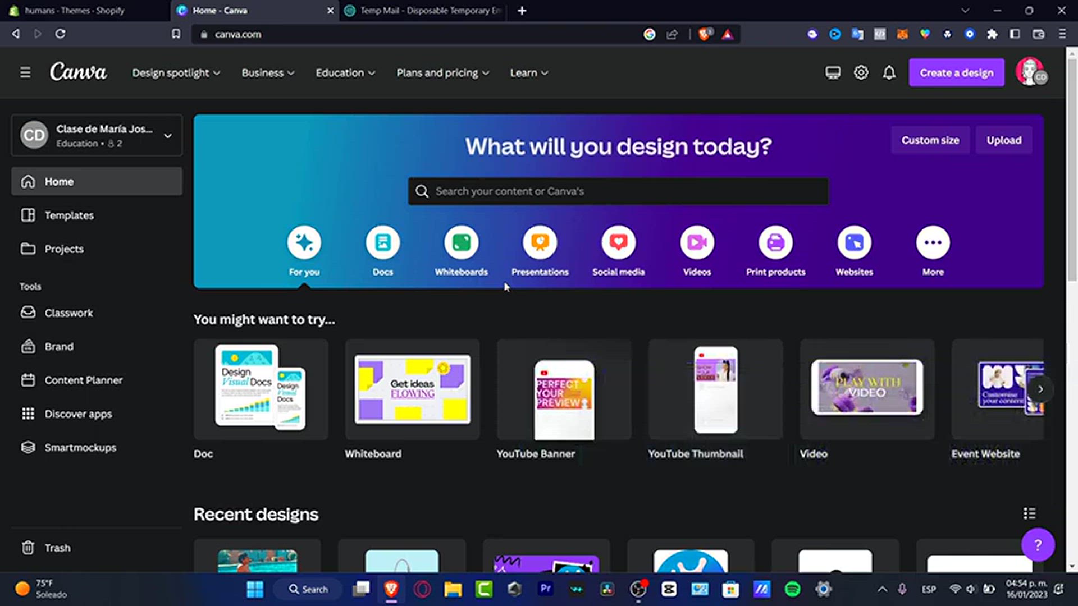Open Brand in the sidebar

pyautogui.click(x=97, y=346)
